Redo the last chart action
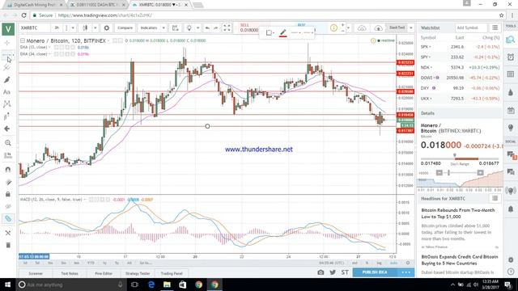 pyautogui.click(x=216, y=28)
